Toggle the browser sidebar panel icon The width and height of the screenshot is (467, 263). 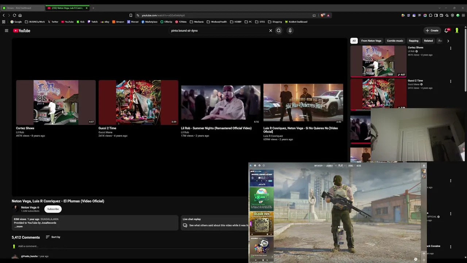tap(436, 15)
